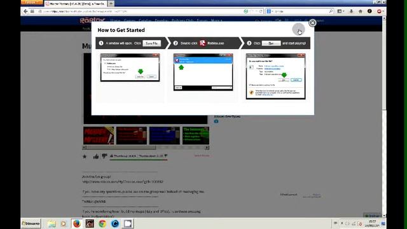Click the blue gear type icon

pos(216,121)
